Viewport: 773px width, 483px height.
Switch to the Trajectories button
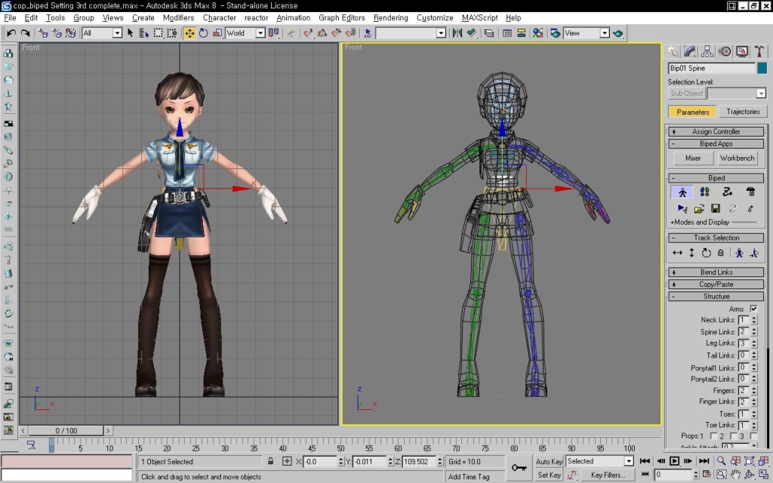(x=743, y=112)
